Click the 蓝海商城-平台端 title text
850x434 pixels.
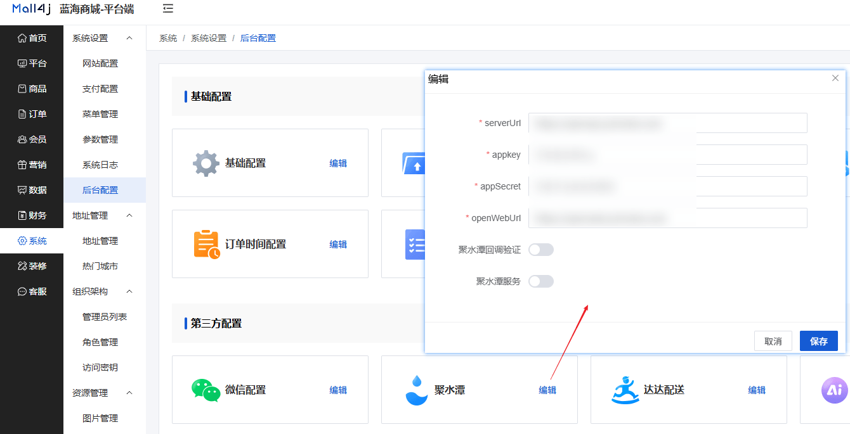pyautogui.click(x=96, y=9)
